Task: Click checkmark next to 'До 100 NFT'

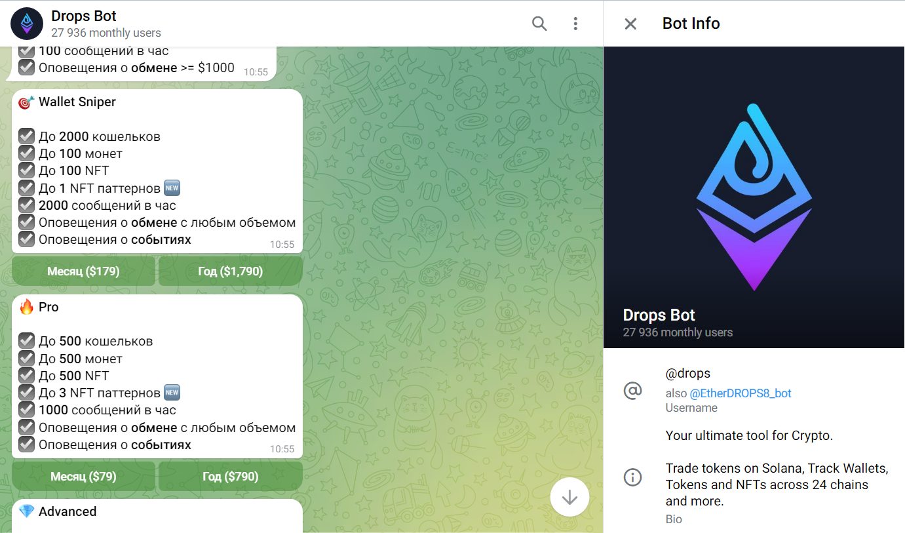Action: tap(26, 170)
